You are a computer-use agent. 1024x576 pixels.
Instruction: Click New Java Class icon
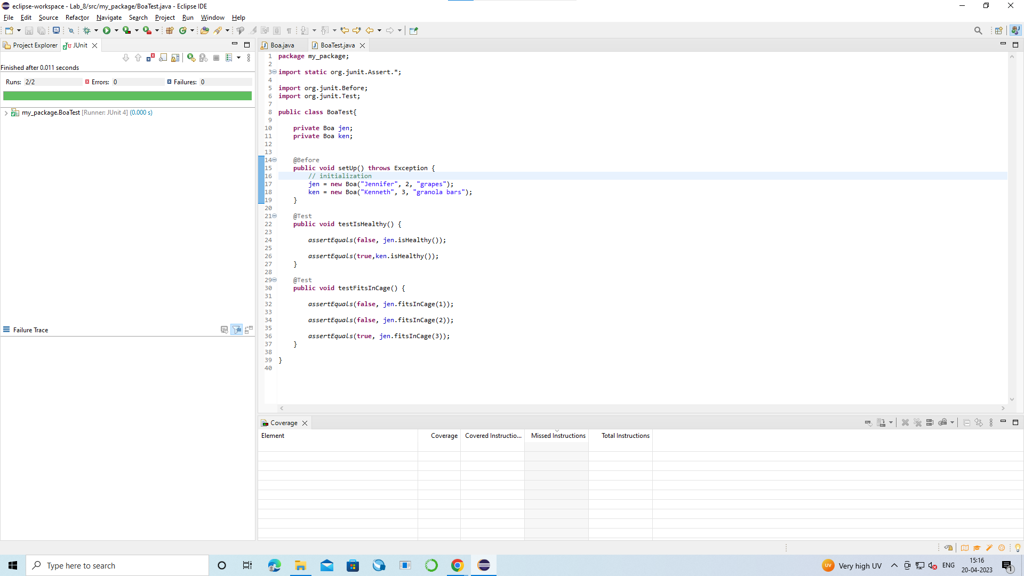pos(183,30)
